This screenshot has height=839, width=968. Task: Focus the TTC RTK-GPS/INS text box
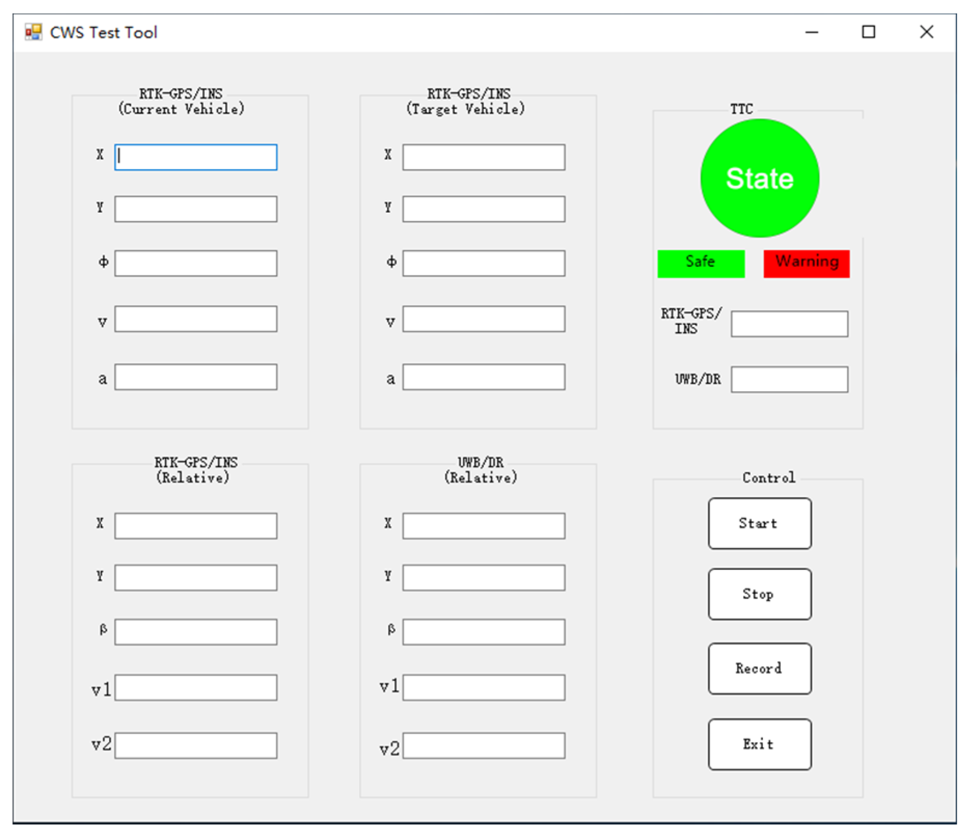789,324
